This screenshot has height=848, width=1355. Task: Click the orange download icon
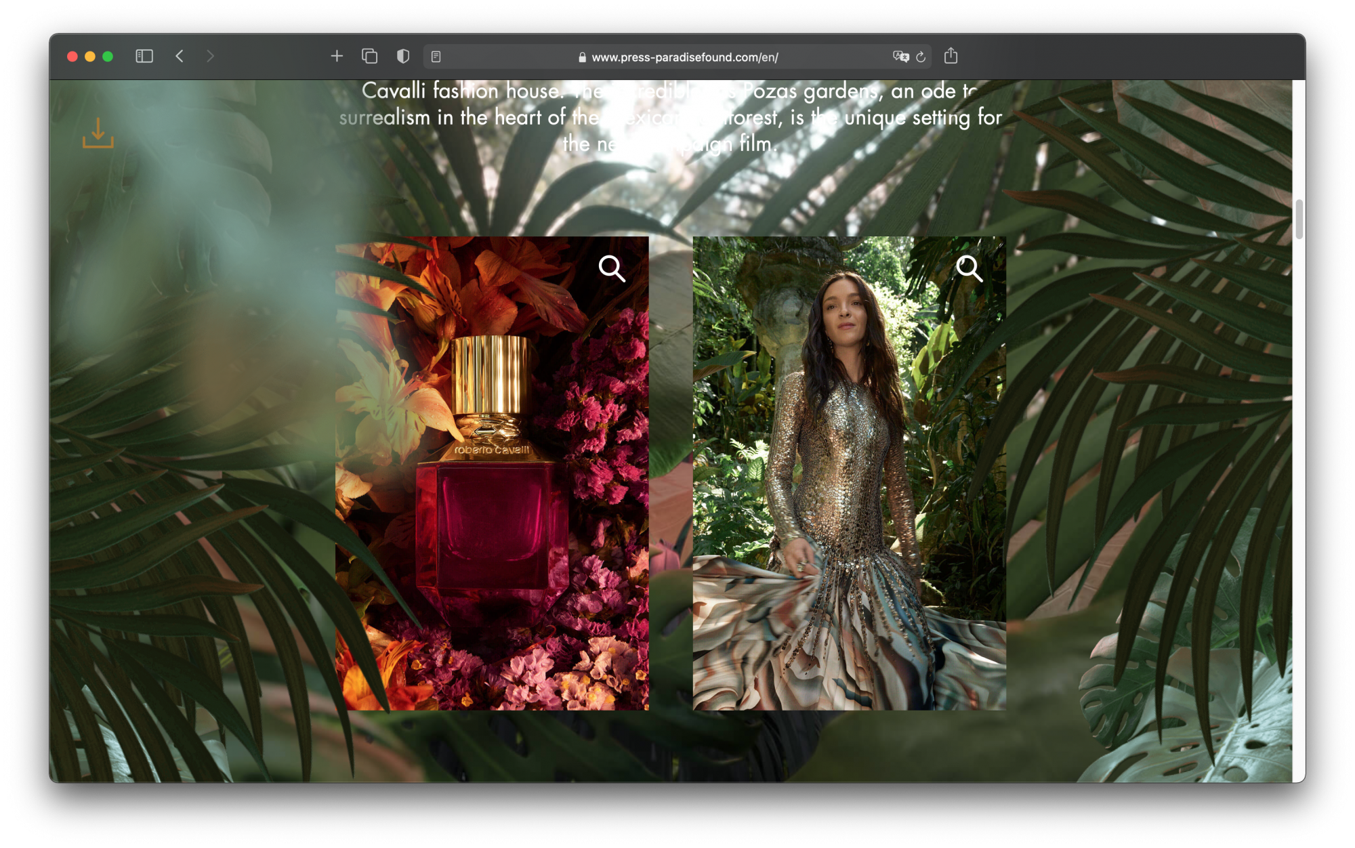click(x=98, y=133)
